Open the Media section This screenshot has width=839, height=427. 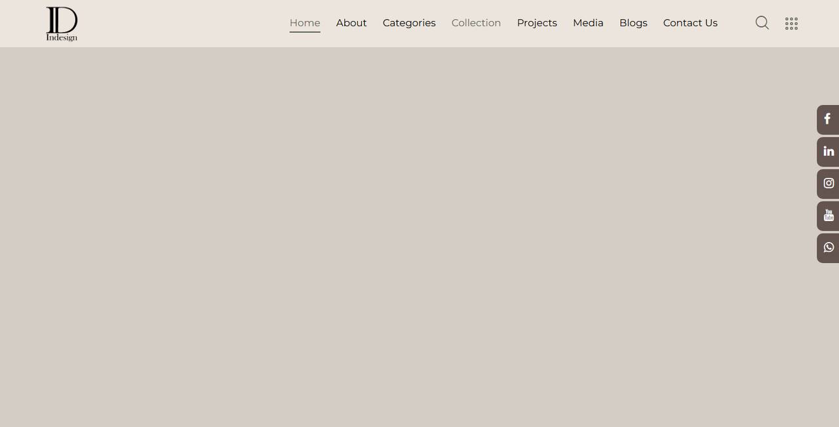point(588,23)
